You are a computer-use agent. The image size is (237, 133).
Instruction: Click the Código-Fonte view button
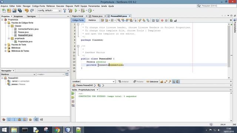pyautogui.click(x=78, y=20)
